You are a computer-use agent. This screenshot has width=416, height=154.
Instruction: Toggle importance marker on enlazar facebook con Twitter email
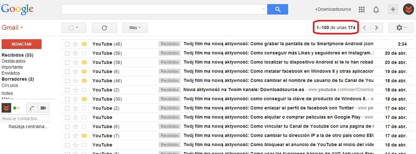pos(84,108)
